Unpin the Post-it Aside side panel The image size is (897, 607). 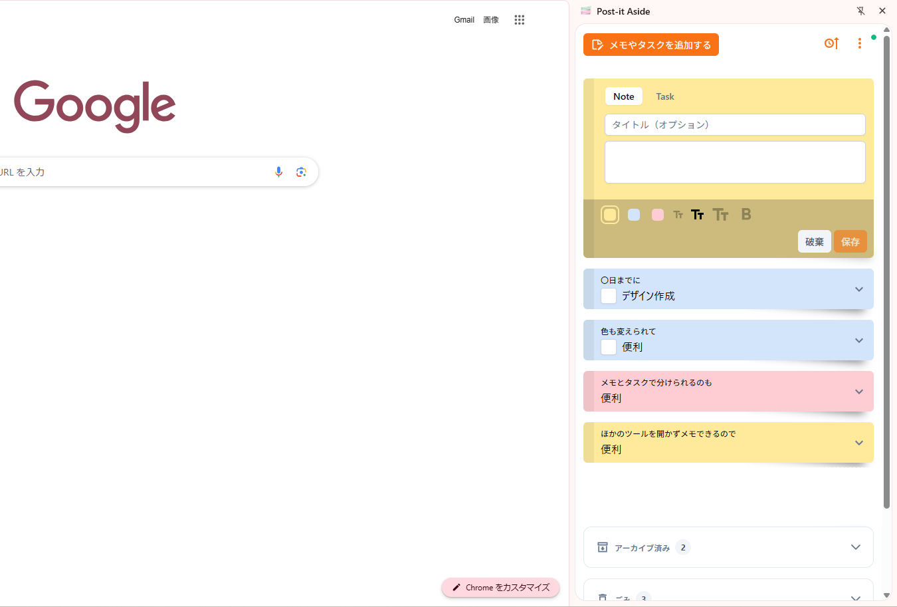(860, 11)
